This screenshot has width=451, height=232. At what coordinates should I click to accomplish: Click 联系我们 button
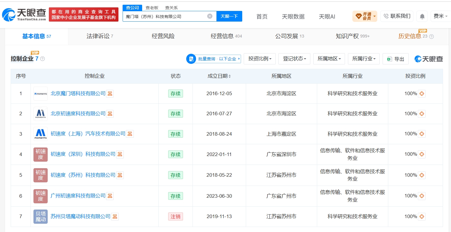(397, 16)
